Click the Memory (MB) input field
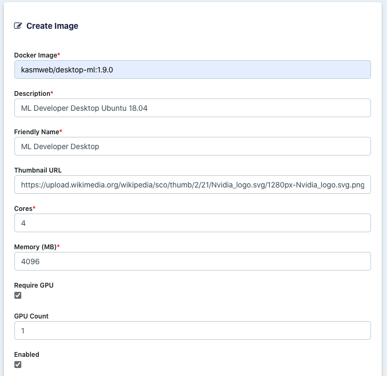Image resolution: width=387 pixels, height=376 pixels. coord(192,261)
